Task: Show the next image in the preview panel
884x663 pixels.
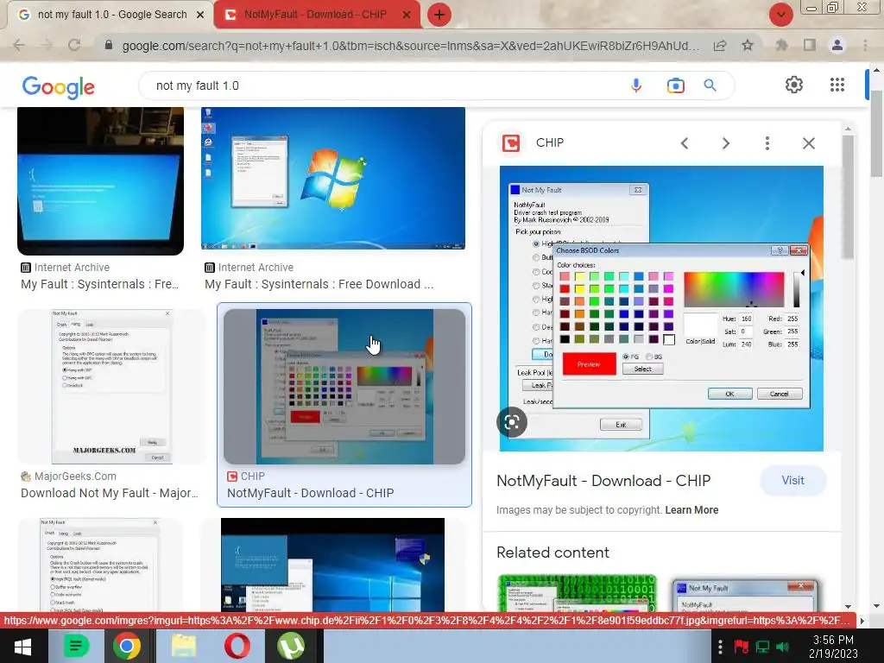Action: tap(725, 143)
